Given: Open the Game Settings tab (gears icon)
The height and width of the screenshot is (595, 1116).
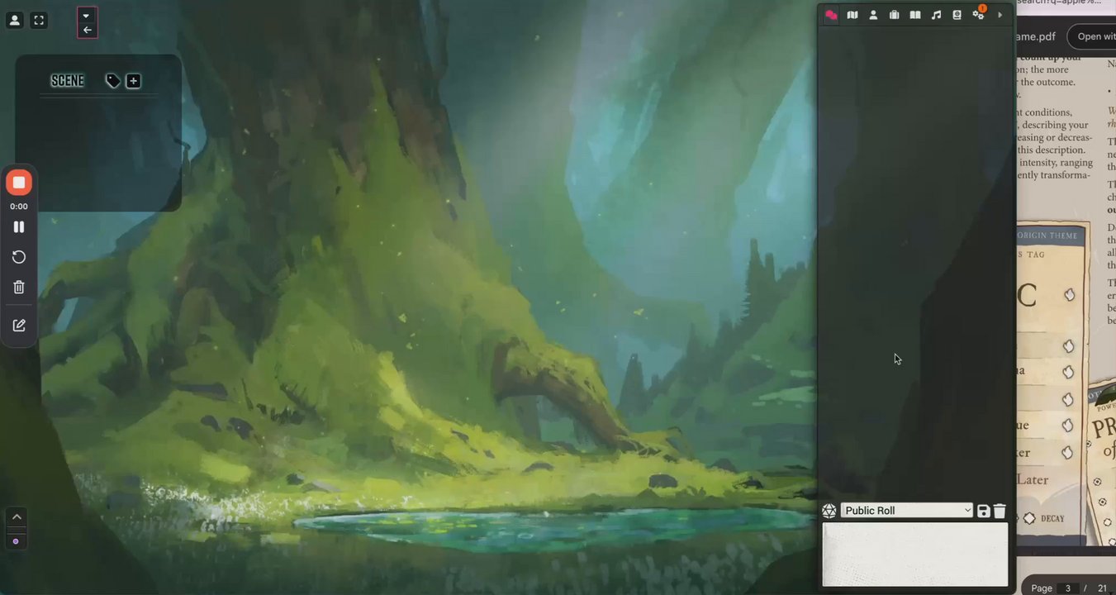Looking at the screenshot, I should [x=979, y=14].
